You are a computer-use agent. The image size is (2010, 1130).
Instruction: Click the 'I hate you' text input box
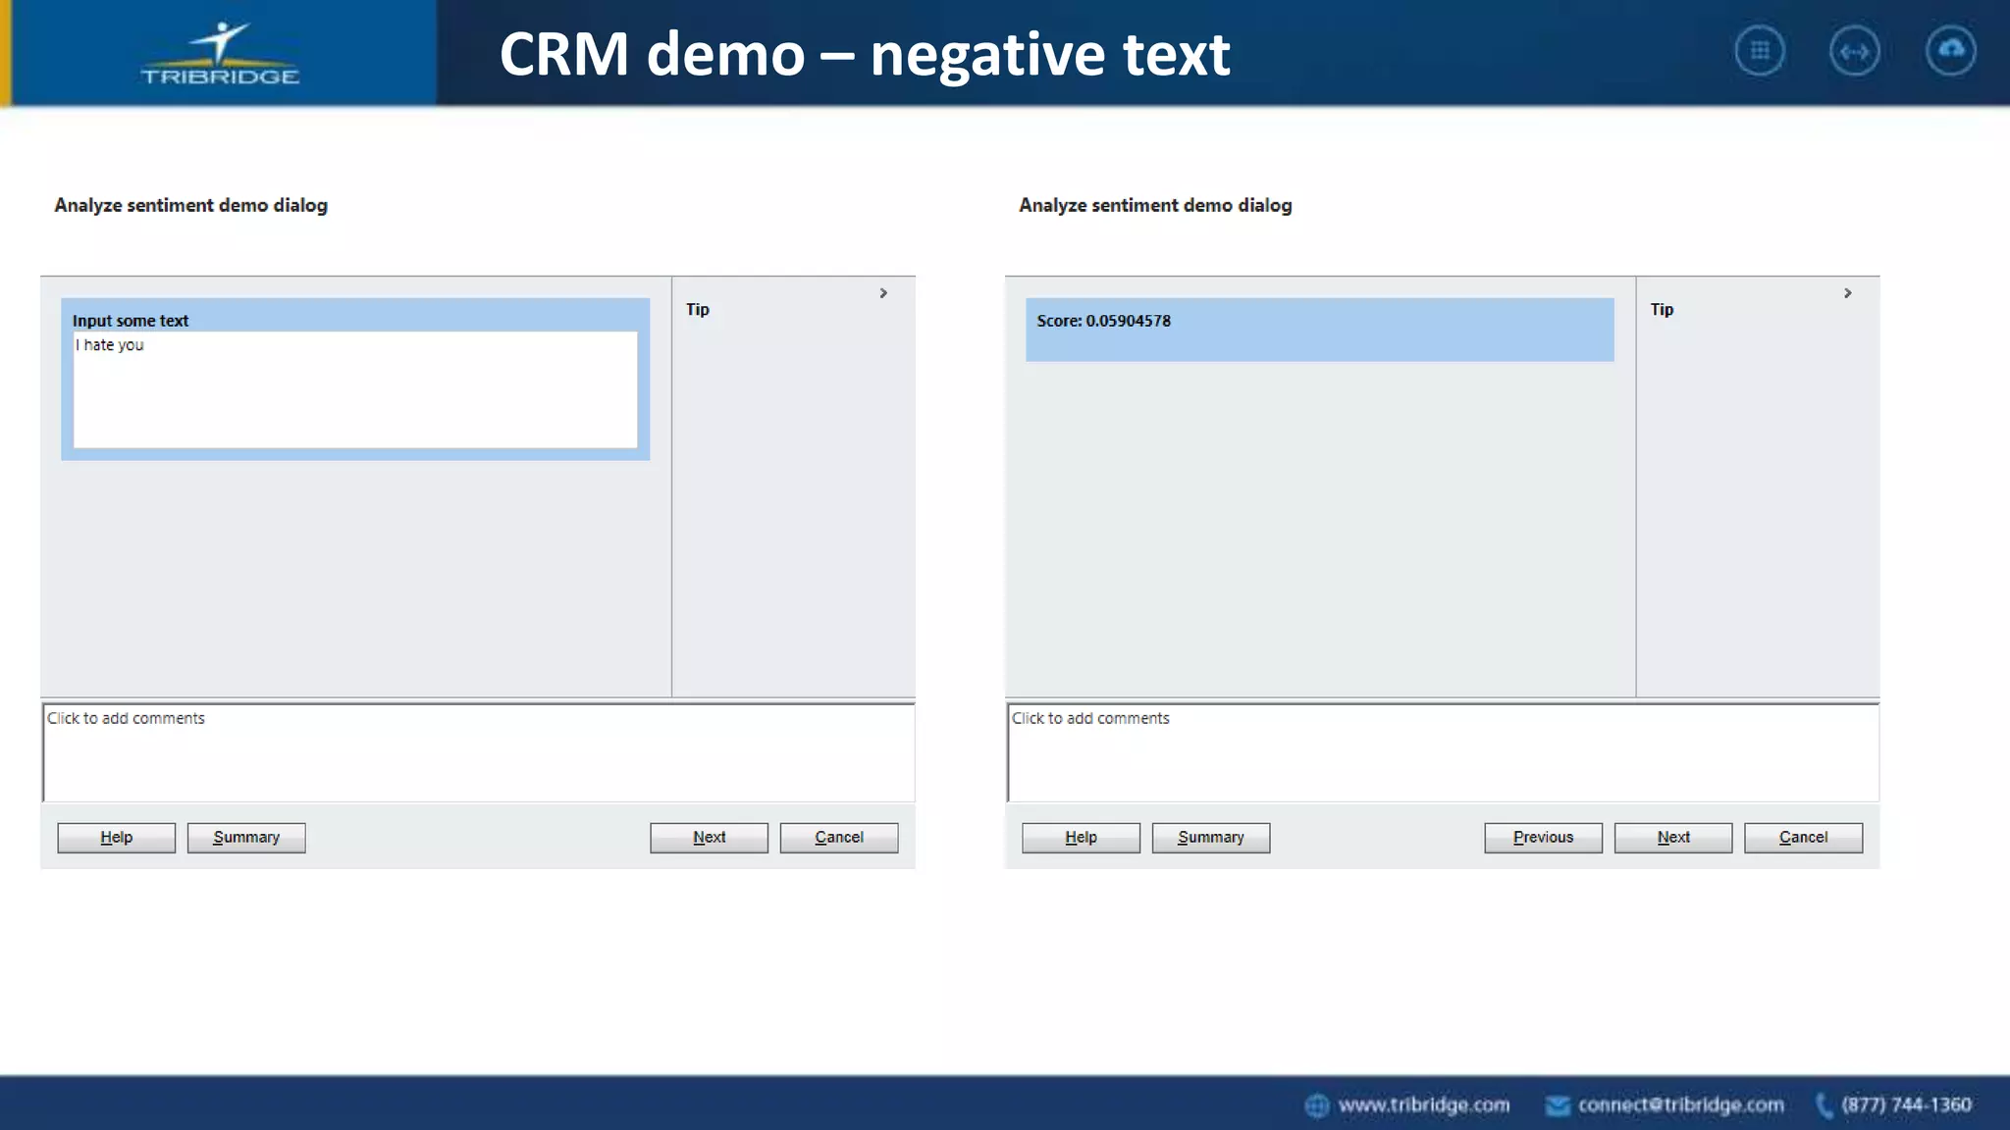coord(354,388)
